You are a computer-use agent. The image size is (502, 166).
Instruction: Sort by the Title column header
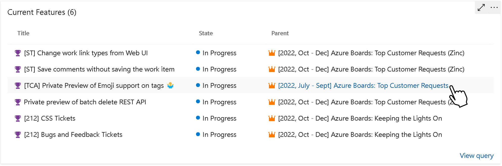23,33
